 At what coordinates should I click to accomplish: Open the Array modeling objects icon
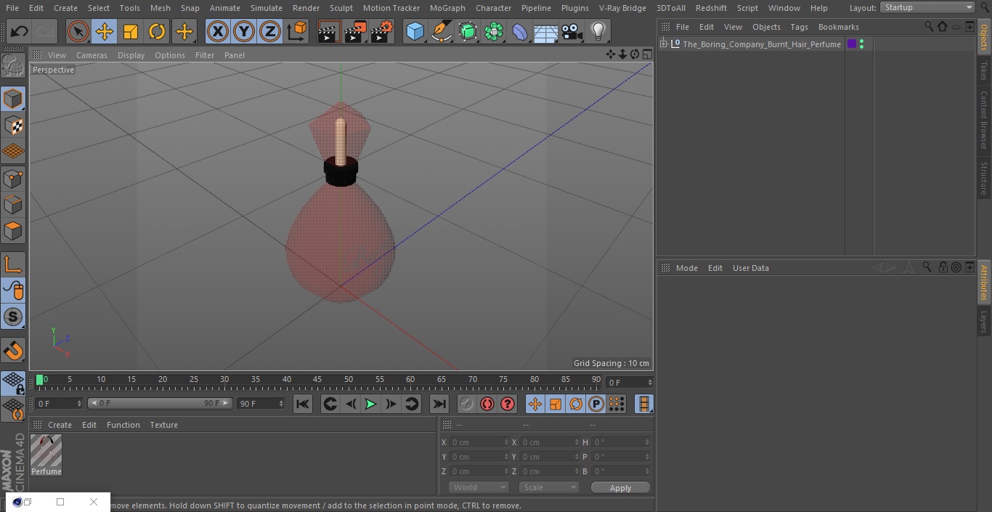pyautogui.click(x=494, y=31)
